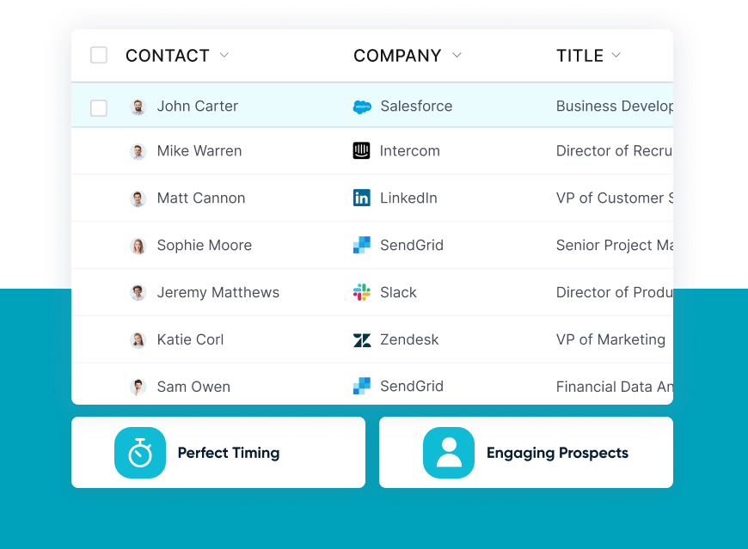
Task: Click the Intercom logo icon
Action: click(x=362, y=151)
